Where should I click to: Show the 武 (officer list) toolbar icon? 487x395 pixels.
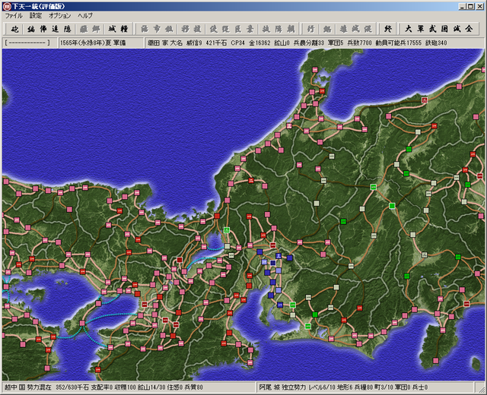pyautogui.click(x=433, y=29)
